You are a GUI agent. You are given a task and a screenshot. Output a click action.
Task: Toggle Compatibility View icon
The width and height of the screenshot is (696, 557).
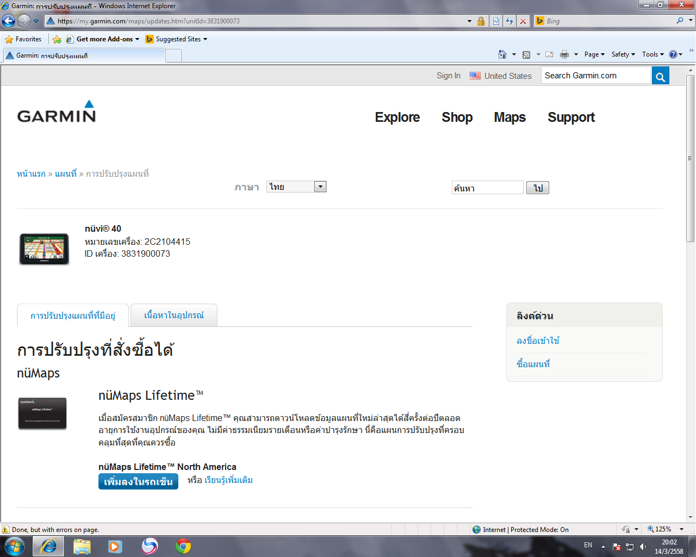(496, 21)
